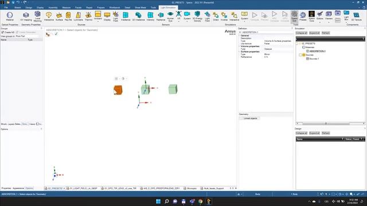Screen dimensions: 367x206
Task: Open Speos Core
Action: click(311, 17)
